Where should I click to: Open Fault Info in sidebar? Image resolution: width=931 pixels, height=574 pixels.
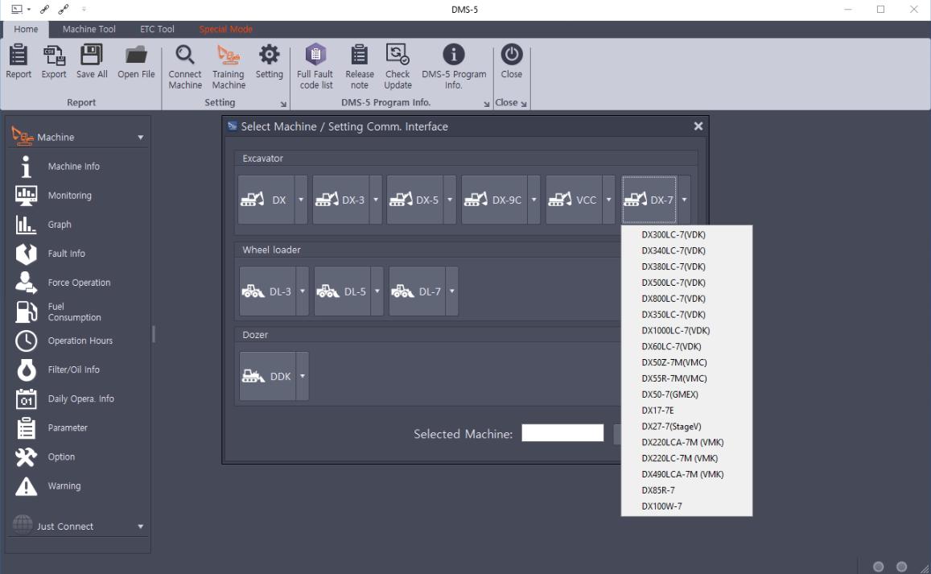(x=66, y=254)
